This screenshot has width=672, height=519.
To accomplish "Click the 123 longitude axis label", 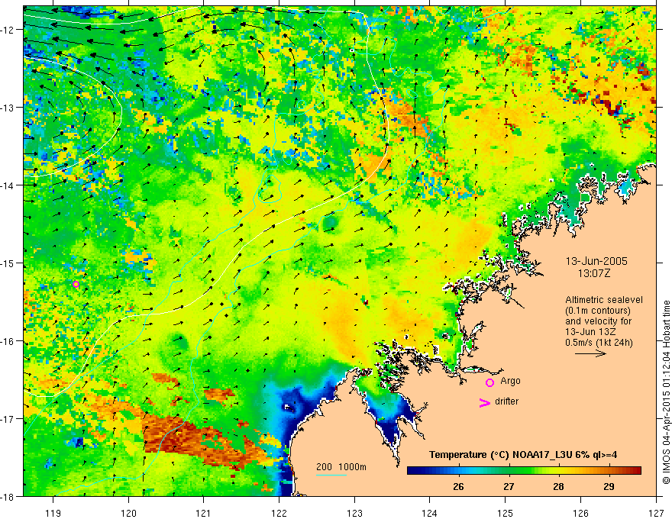I will (x=354, y=513).
